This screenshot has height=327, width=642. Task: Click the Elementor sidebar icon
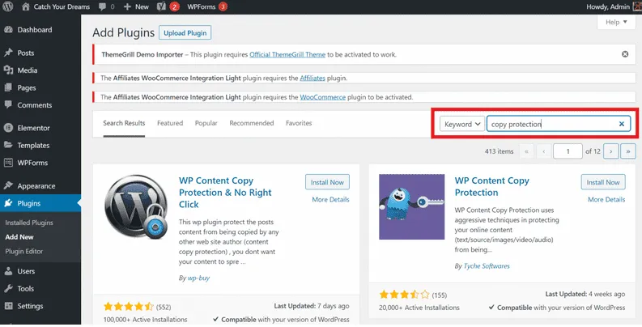(8, 128)
